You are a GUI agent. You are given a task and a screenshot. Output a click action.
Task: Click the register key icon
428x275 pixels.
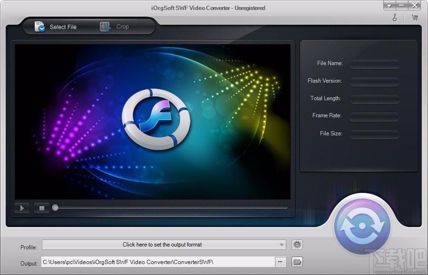click(395, 18)
